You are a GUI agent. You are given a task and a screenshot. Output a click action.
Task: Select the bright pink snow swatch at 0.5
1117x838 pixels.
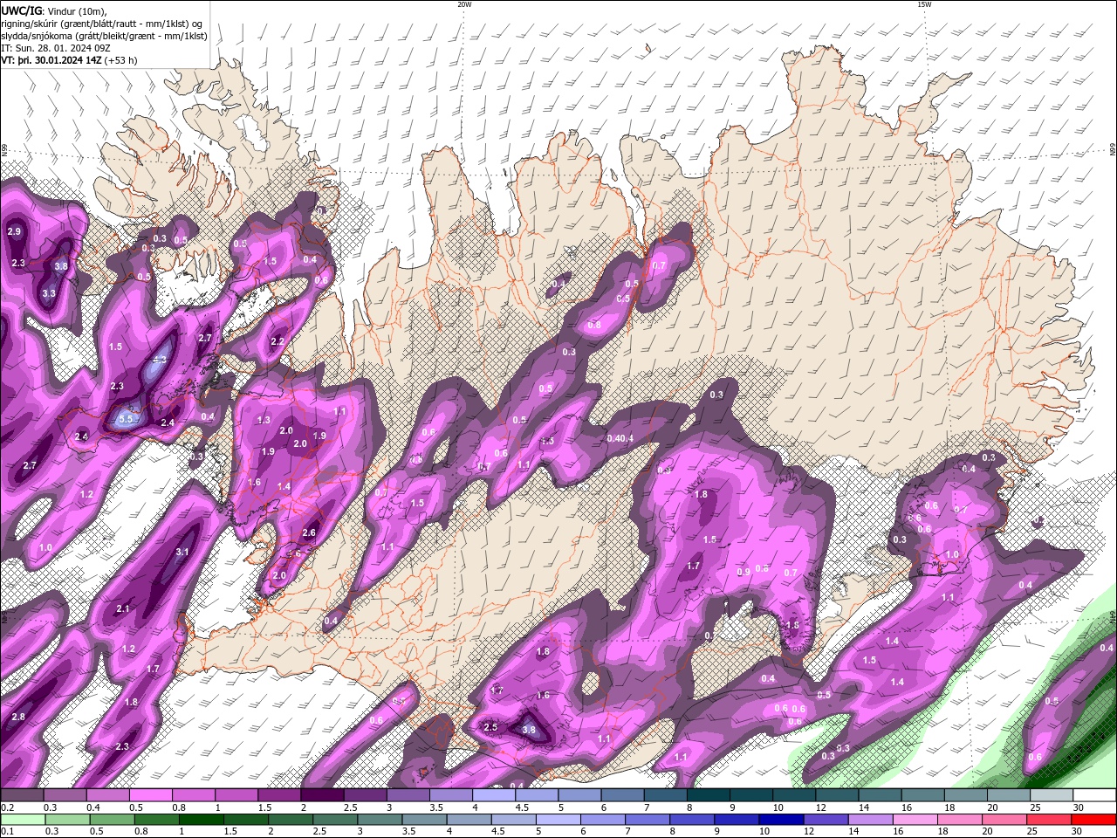(x=150, y=795)
